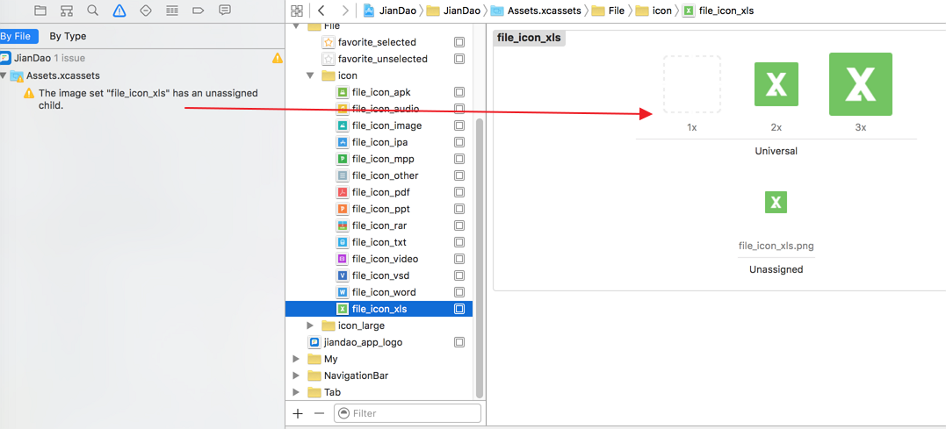Click File folder in breadcrumb bar
Viewport: 946px width, 429px height.
(x=608, y=11)
